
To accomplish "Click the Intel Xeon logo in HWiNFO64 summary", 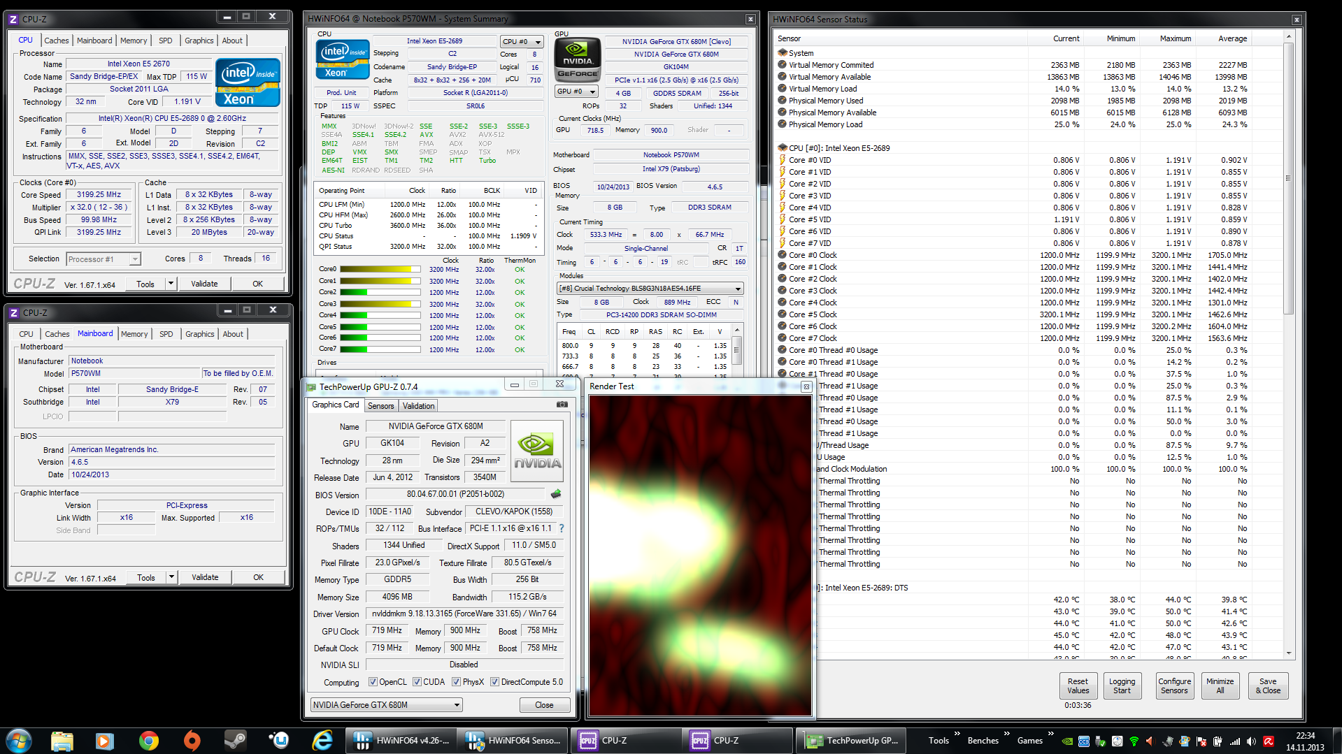I will [343, 59].
